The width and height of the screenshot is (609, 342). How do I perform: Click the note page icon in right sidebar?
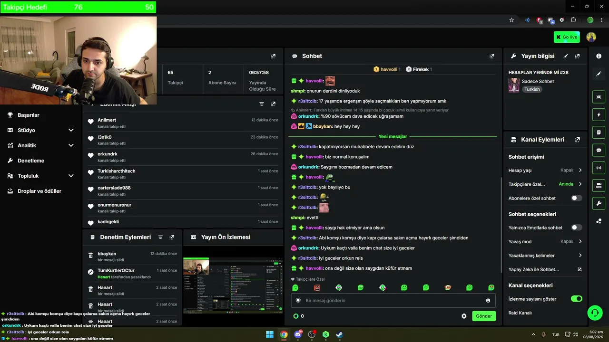(599, 132)
